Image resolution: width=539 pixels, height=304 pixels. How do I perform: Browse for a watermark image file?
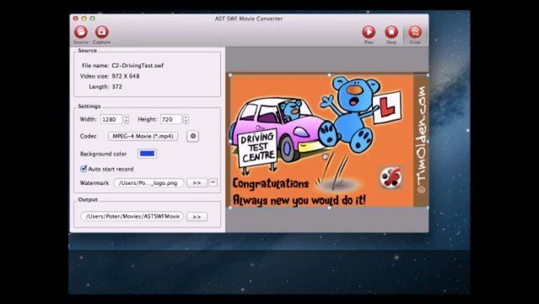point(197,182)
